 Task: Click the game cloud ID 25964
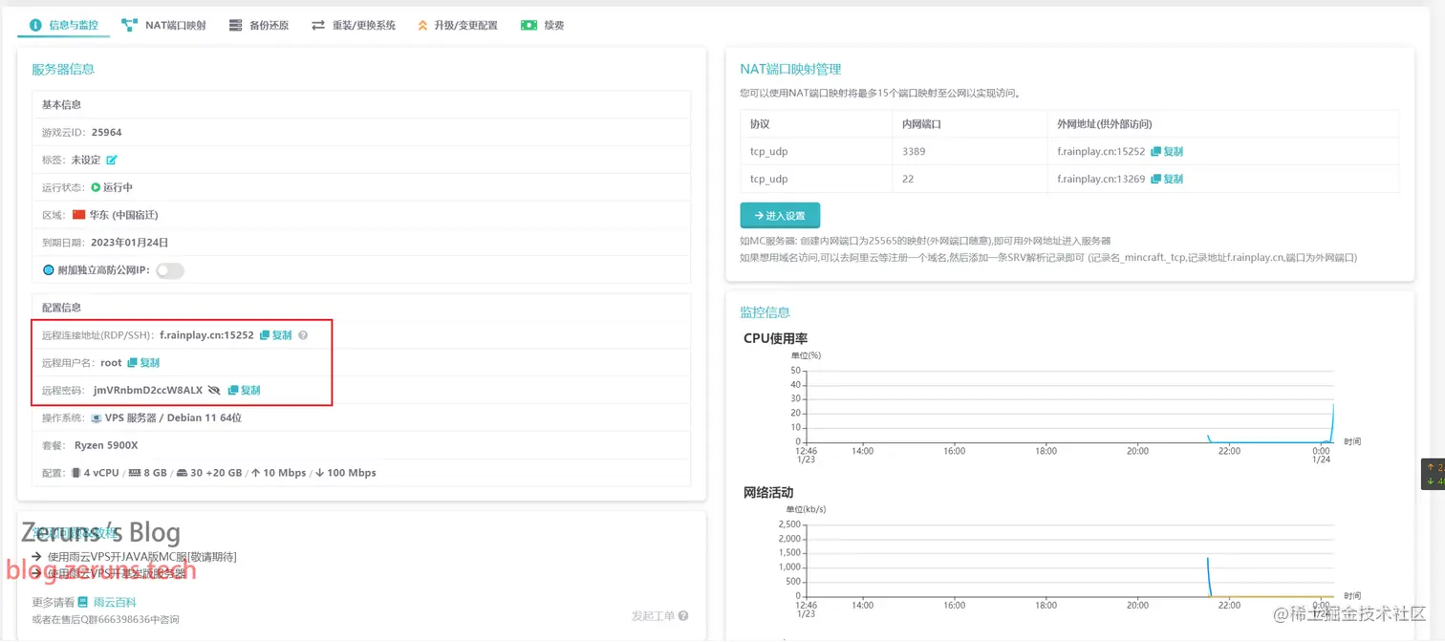tap(106, 132)
